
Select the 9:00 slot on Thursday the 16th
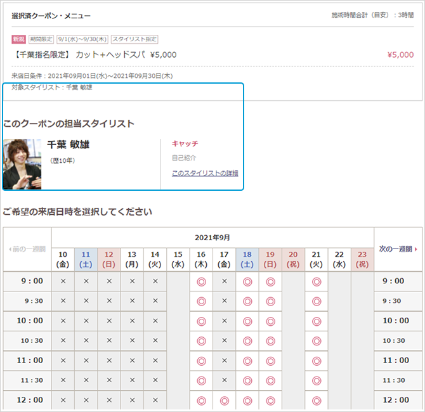click(x=201, y=281)
